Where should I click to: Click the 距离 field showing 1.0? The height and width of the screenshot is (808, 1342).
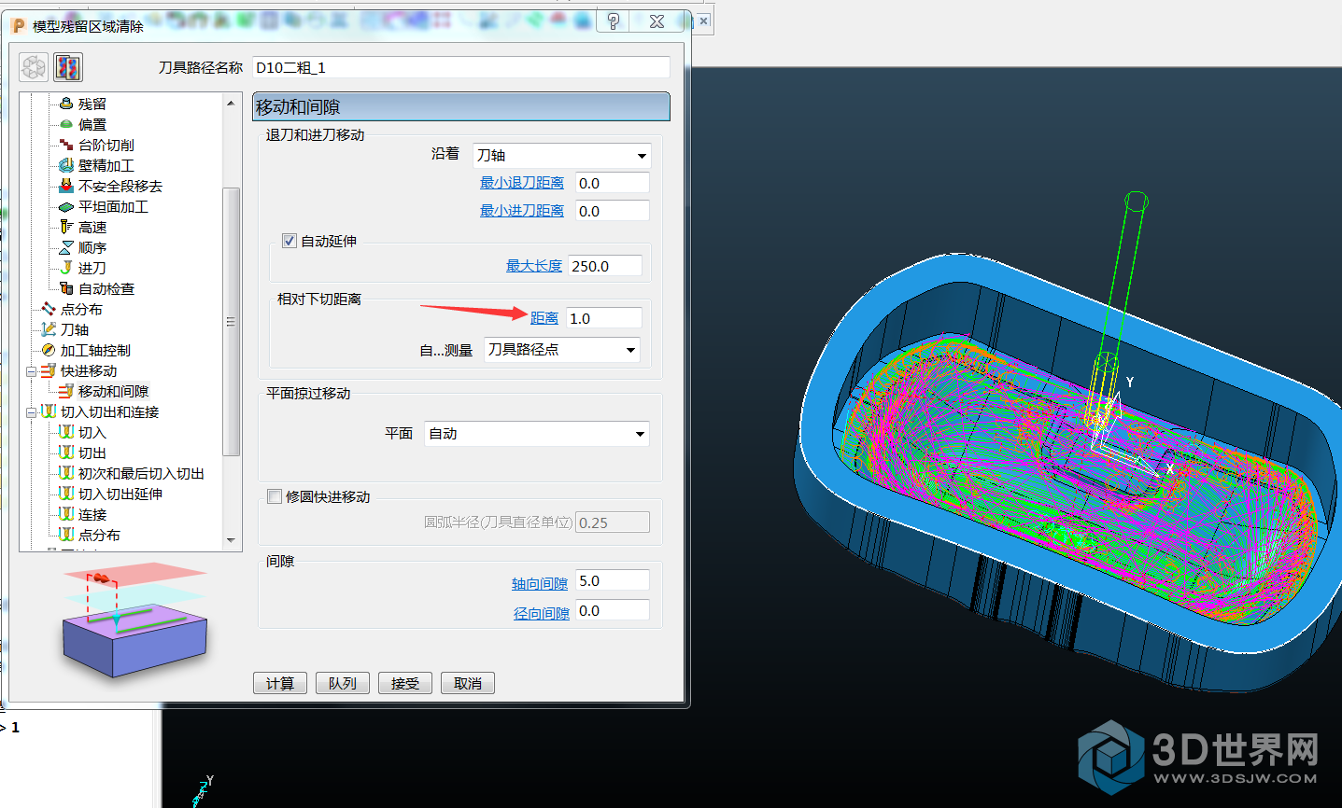point(604,318)
